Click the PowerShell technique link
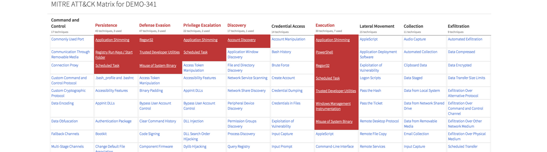The height and width of the screenshot is (152, 547). 324,52
